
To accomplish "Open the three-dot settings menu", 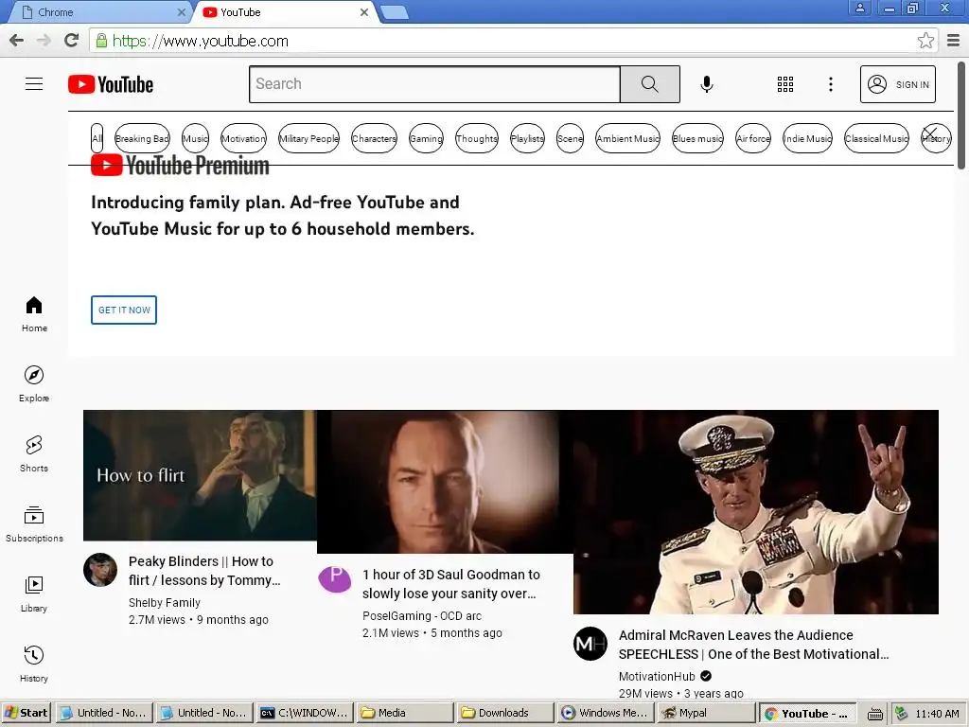I will pyautogui.click(x=831, y=84).
